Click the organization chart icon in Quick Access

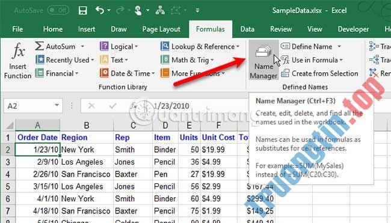160,10
